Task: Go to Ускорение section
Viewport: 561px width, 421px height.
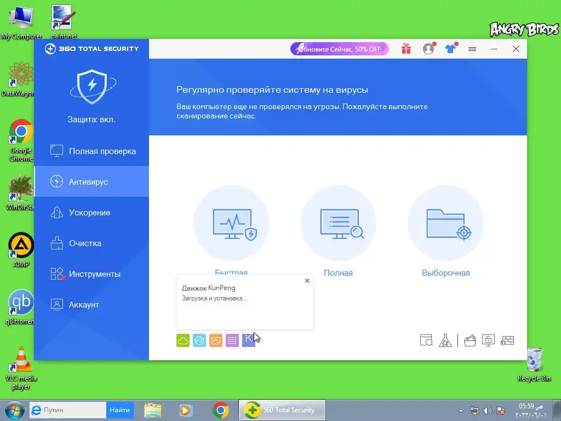Action: [x=91, y=213]
